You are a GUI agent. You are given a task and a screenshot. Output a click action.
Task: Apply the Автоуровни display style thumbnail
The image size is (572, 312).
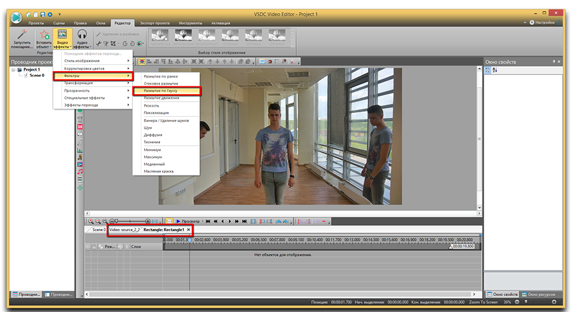pos(183,37)
